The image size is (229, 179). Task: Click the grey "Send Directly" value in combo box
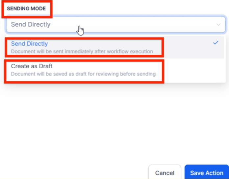coord(31,24)
